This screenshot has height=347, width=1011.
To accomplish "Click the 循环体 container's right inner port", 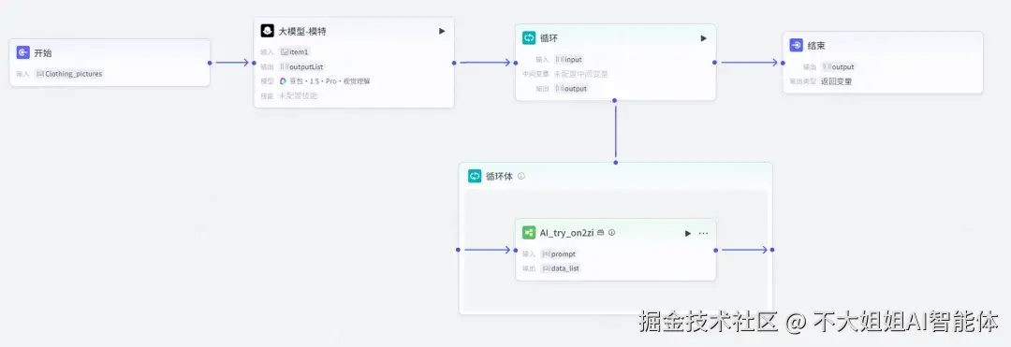I will [x=772, y=249].
